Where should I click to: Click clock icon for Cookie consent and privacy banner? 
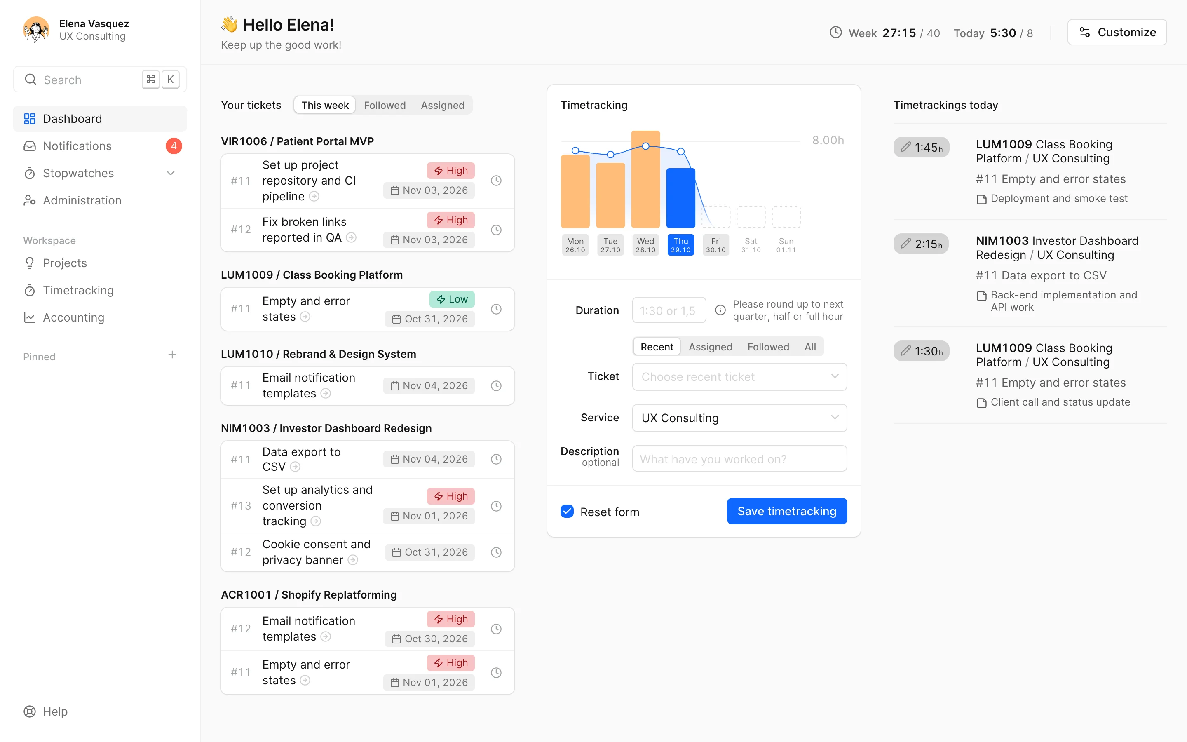point(496,552)
